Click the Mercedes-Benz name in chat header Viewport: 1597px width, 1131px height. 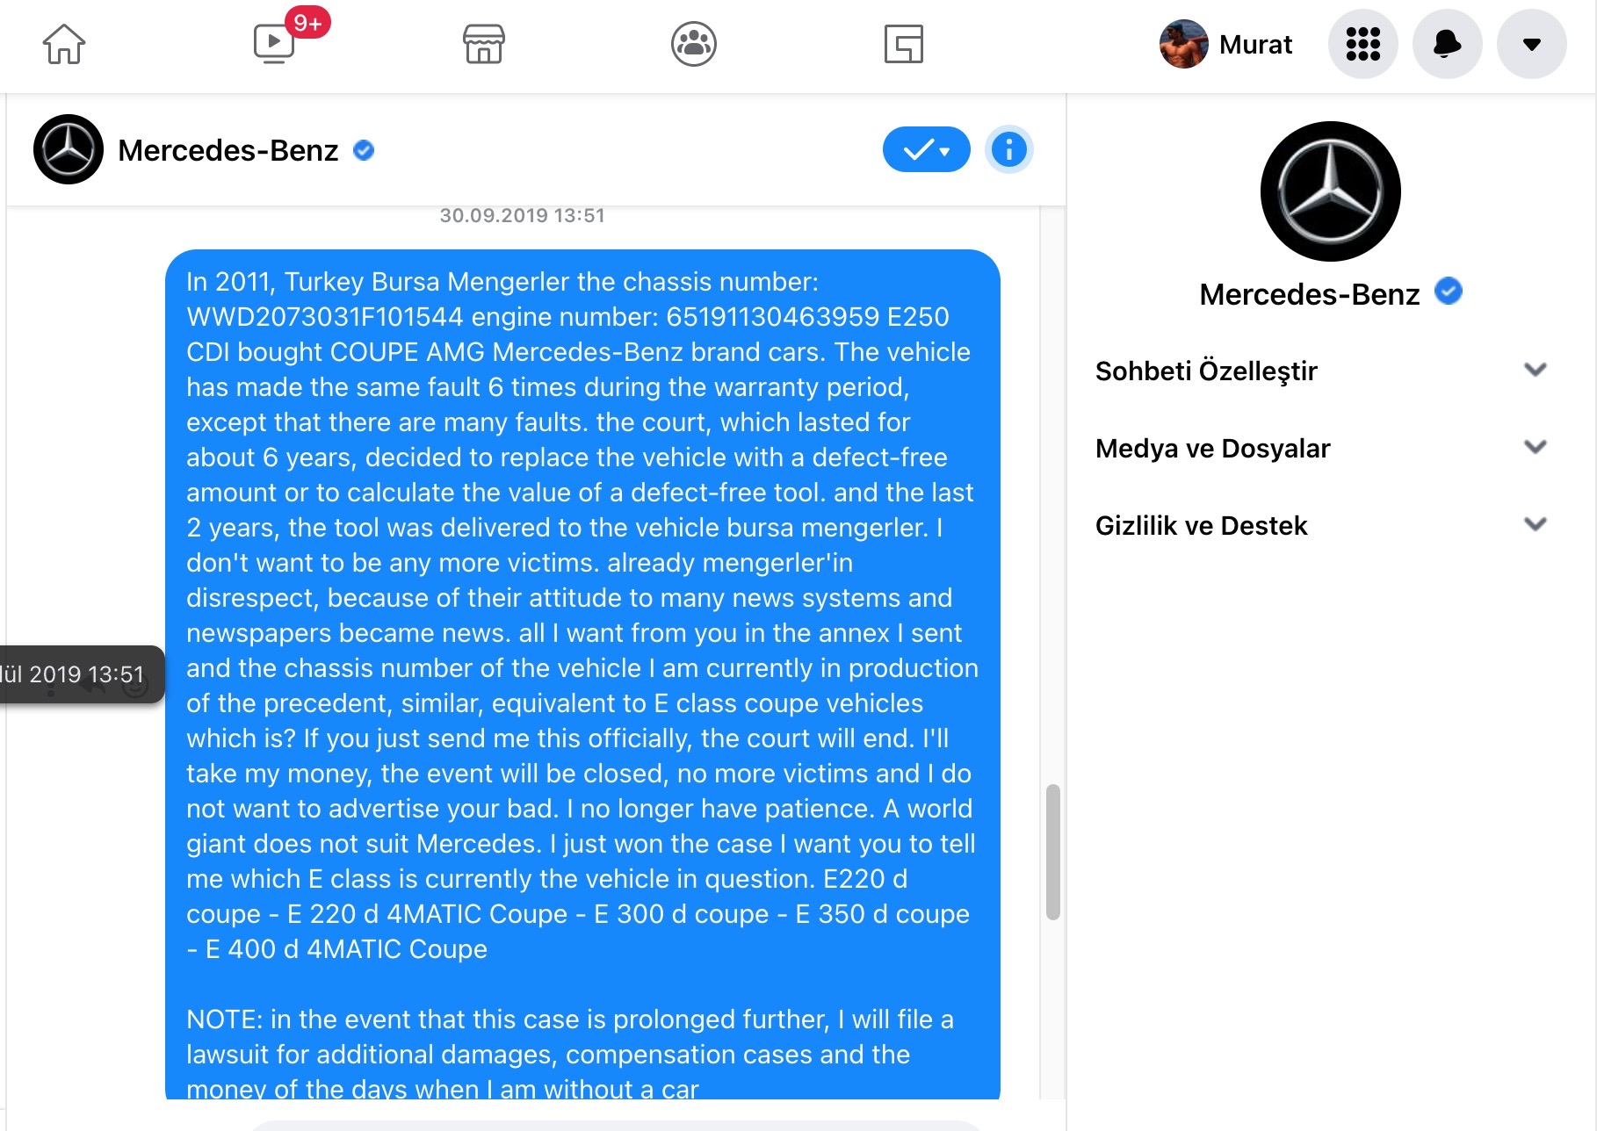click(228, 150)
